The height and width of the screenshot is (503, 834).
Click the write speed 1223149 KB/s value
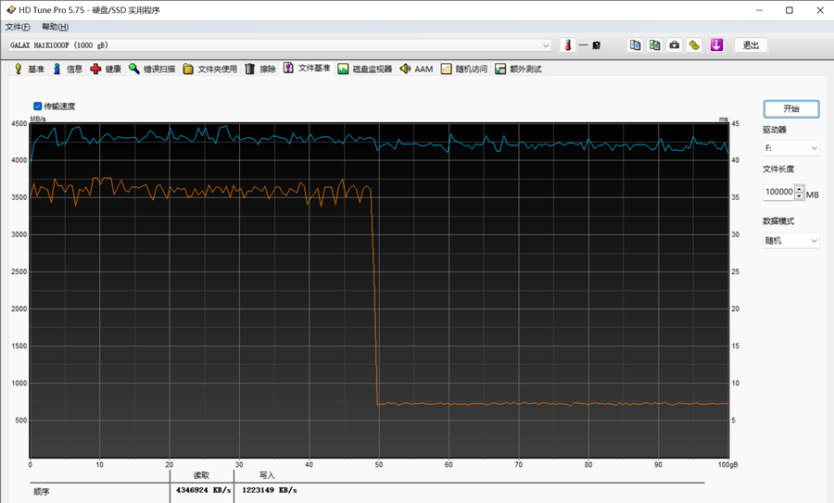(x=269, y=490)
